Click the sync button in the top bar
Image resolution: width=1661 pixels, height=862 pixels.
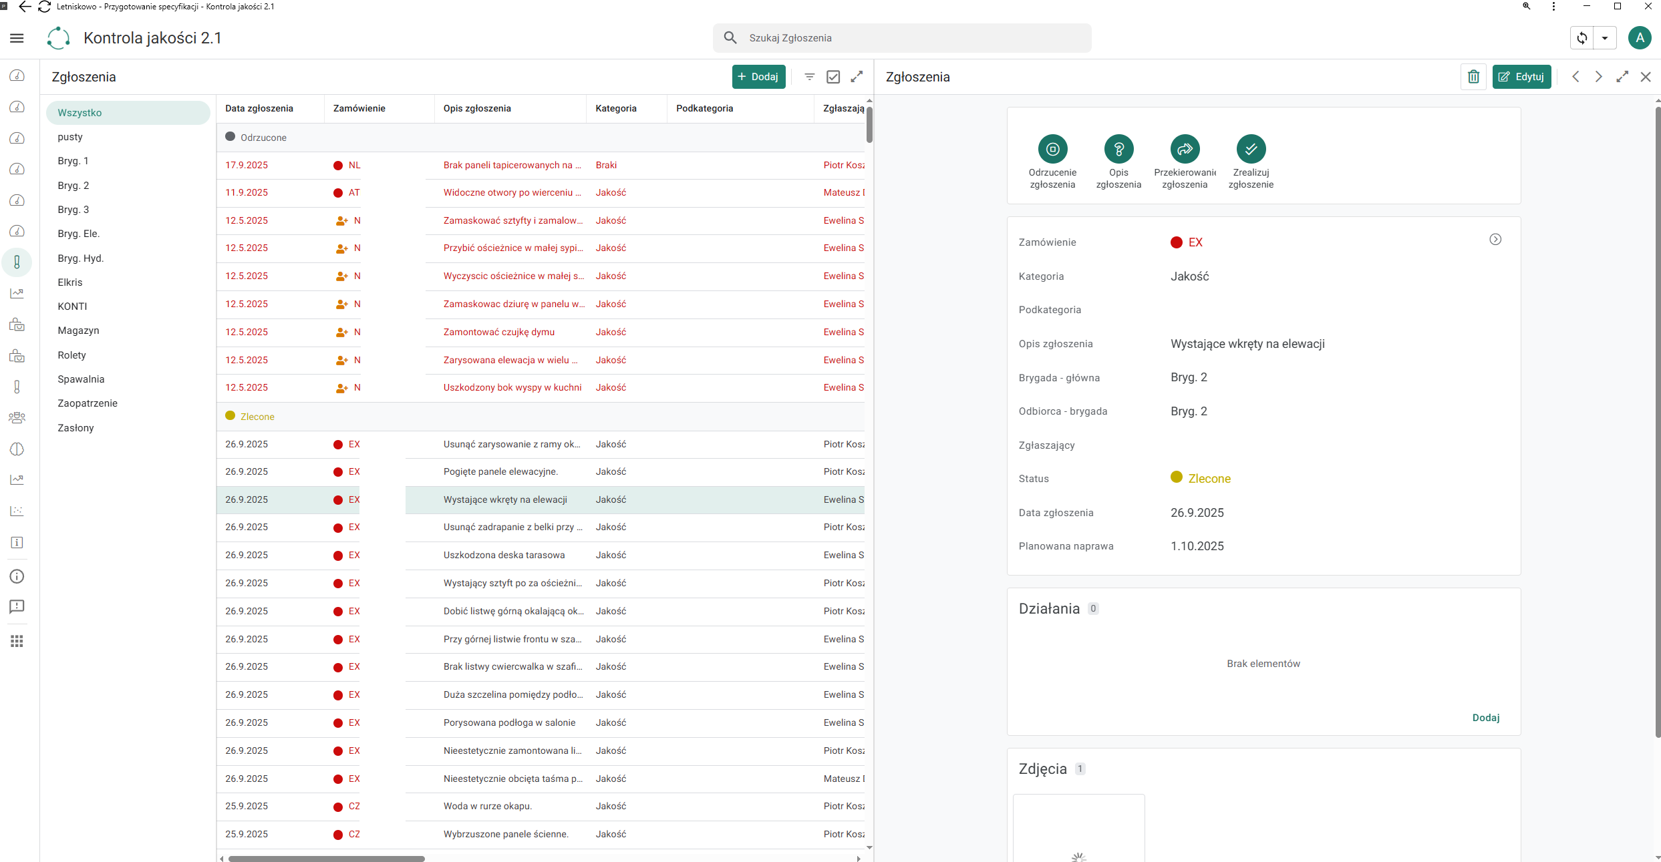(x=1581, y=38)
